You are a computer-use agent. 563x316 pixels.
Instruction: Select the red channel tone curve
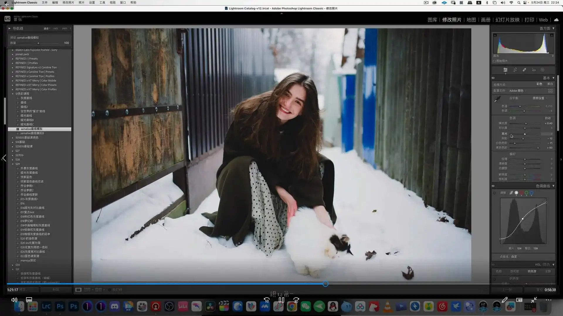pyautogui.click(x=521, y=193)
